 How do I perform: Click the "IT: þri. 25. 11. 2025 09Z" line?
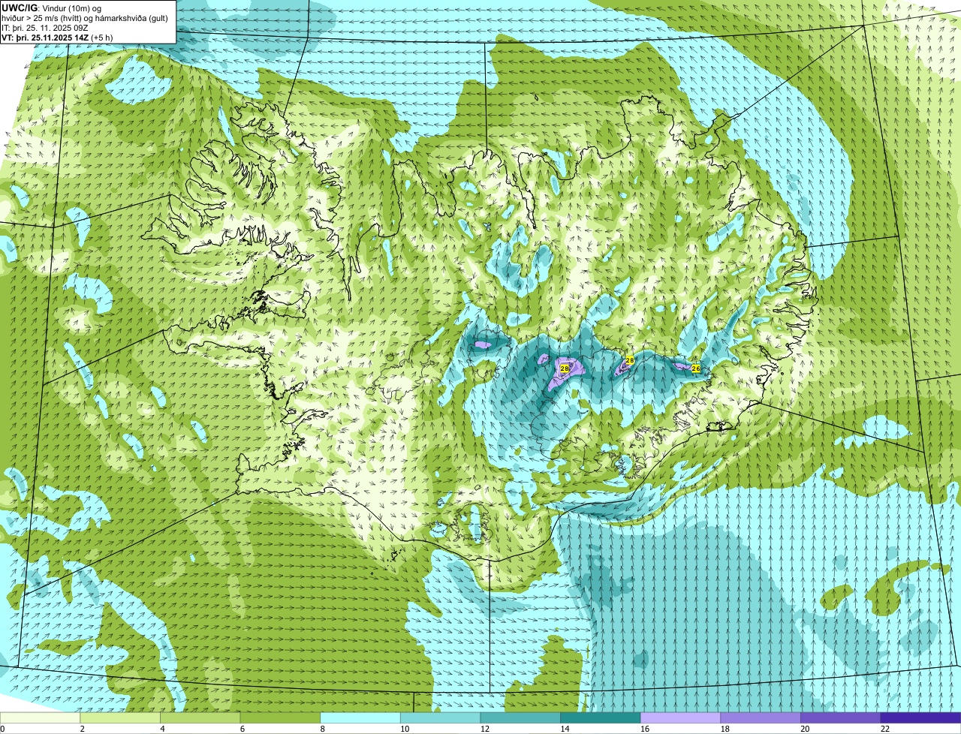coord(45,28)
